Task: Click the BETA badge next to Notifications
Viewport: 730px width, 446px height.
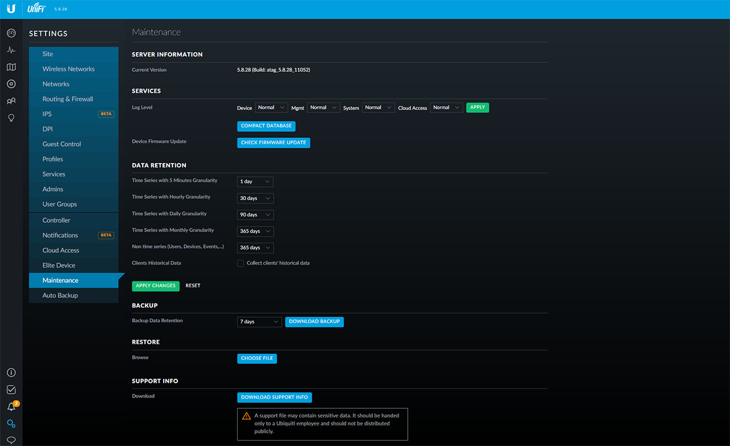Action: pos(106,235)
